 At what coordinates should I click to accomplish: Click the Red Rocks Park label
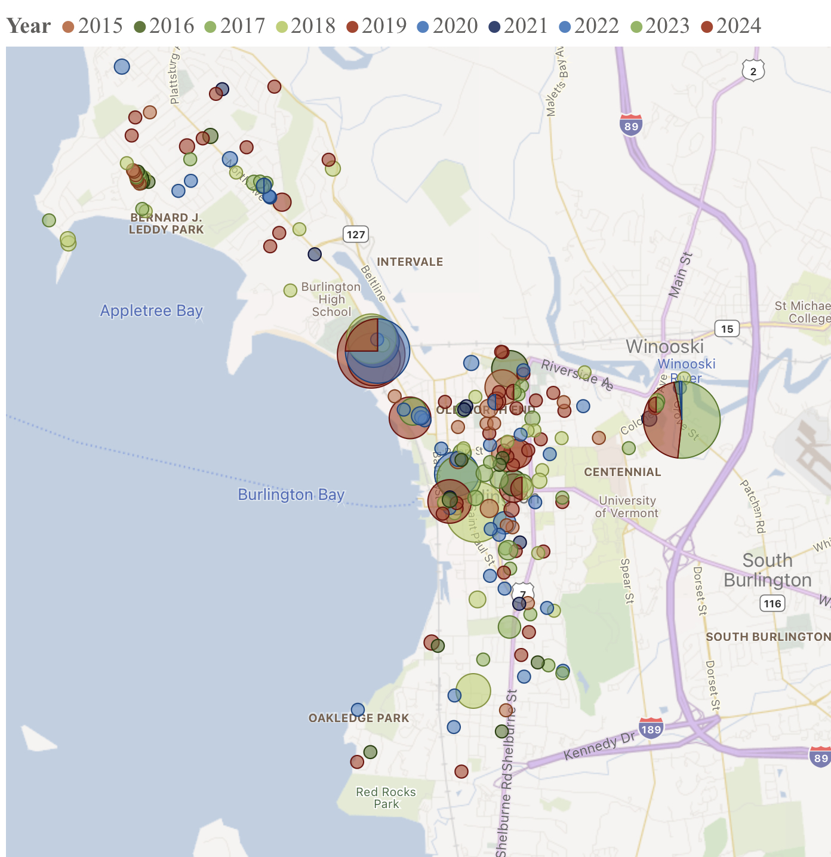coord(386,798)
